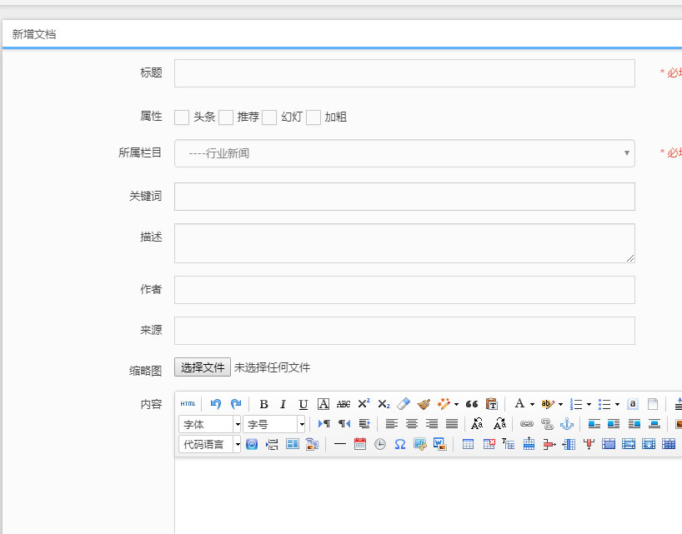The height and width of the screenshot is (534, 682).
Task: Focus the 作者 author field
Action: click(404, 290)
